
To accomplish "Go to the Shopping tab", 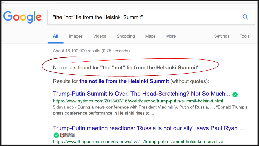I will tap(126, 36).
